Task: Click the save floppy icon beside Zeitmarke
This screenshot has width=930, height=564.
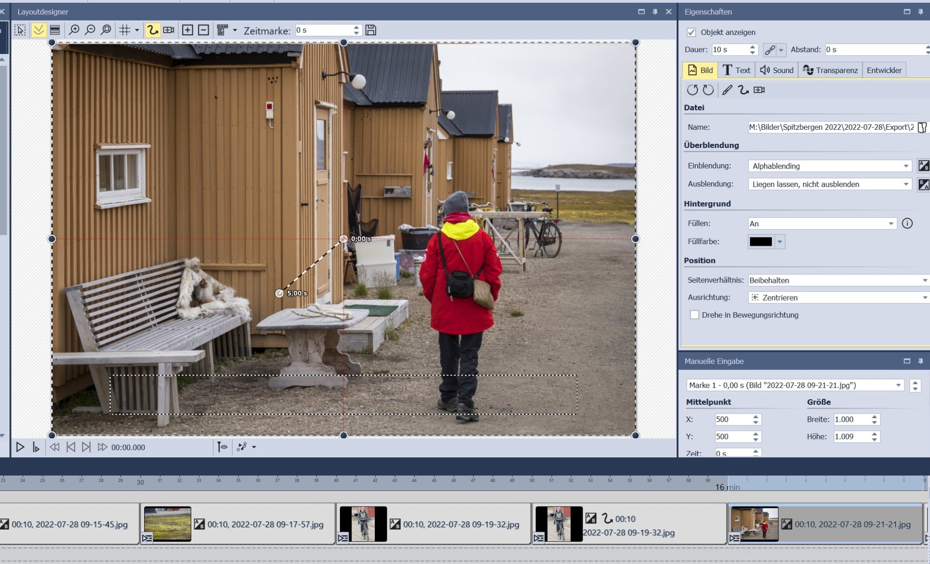Action: [371, 30]
